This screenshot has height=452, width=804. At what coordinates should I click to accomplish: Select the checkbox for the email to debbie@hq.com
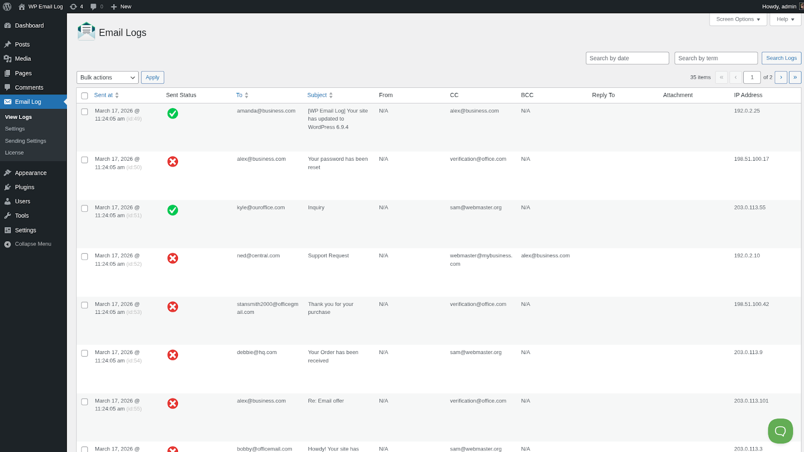[x=84, y=353]
